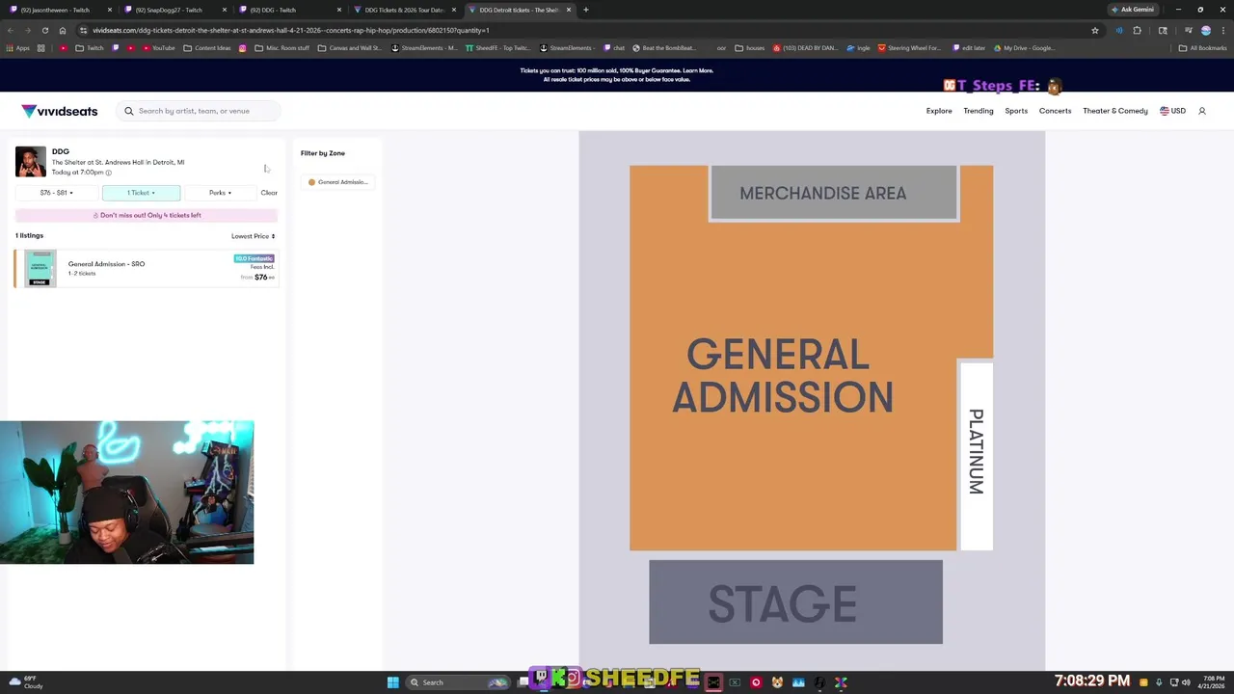
Task: Open a new browser tab with plus icon
Action: pos(585,10)
